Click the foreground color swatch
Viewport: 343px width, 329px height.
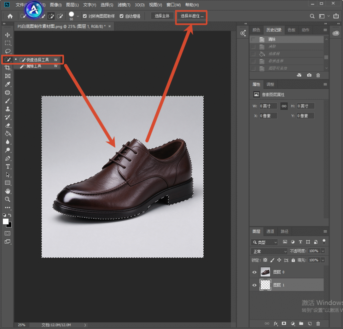pos(6,222)
